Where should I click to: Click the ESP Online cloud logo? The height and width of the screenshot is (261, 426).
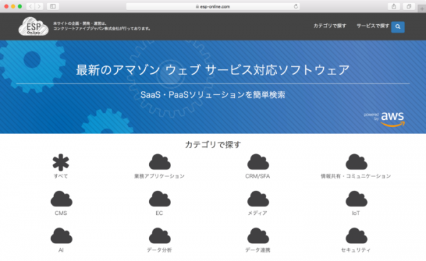[x=33, y=26]
